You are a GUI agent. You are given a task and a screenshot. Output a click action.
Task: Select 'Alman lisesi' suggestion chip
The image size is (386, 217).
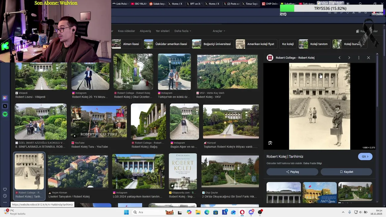126,44
